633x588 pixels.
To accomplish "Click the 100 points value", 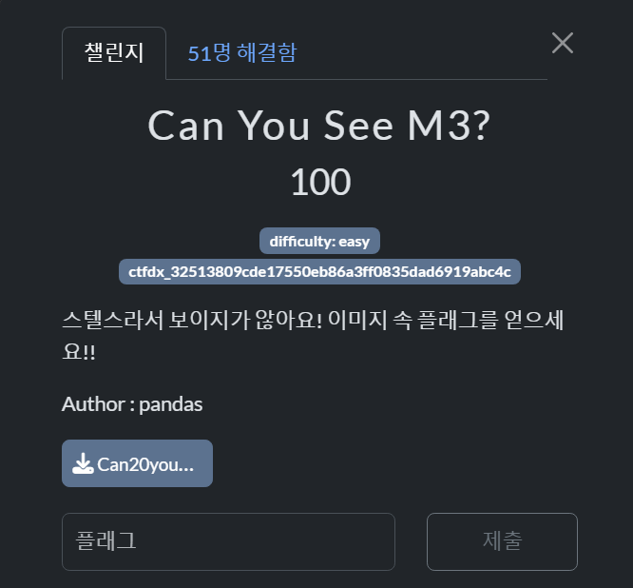I will coord(320,183).
